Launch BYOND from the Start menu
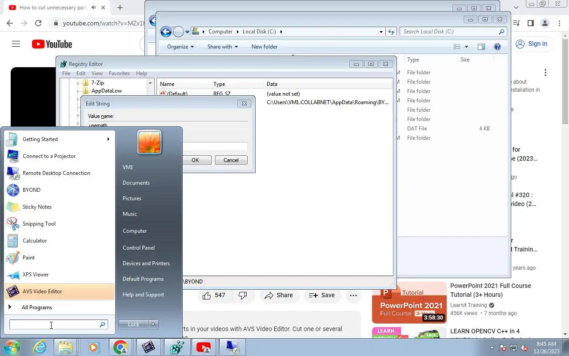This screenshot has height=356, width=569. point(60,190)
